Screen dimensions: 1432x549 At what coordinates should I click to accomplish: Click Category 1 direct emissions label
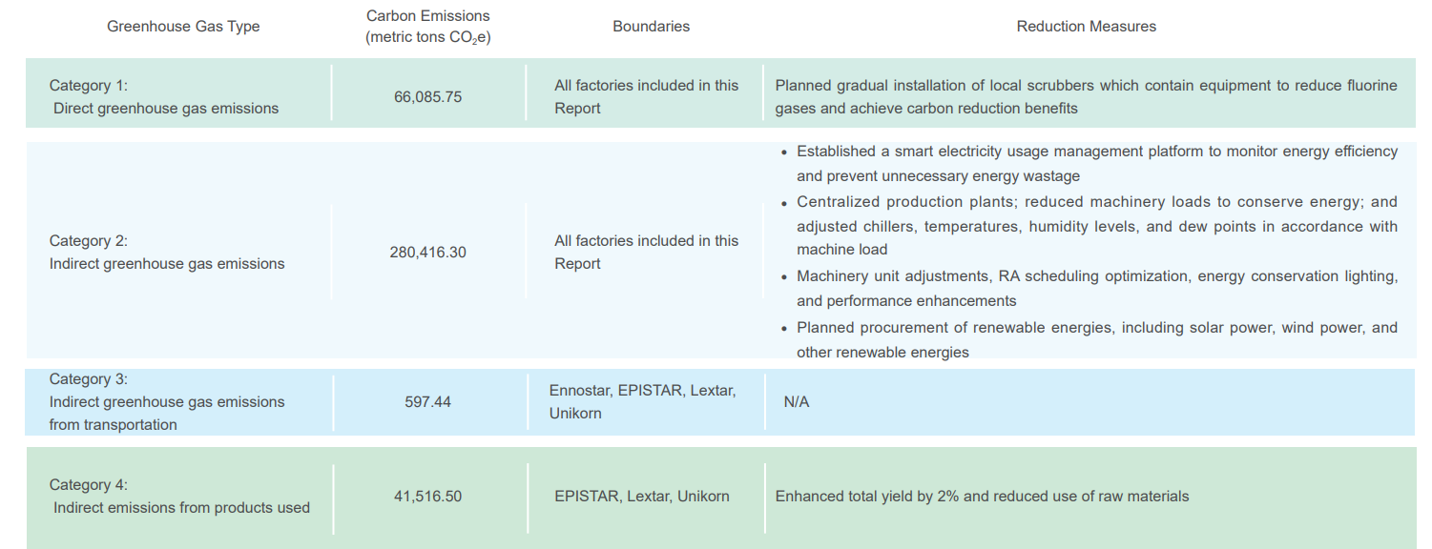coord(164,96)
